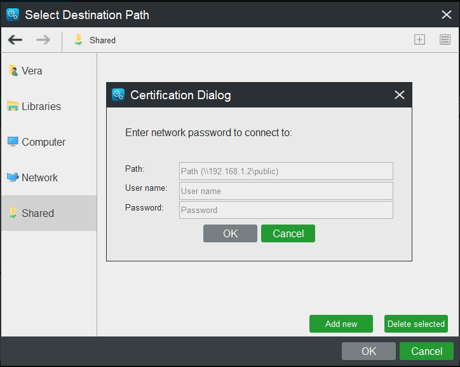This screenshot has height=367, width=460.
Task: Click OK at the bottom of Select Destination Path
Action: [x=369, y=351]
